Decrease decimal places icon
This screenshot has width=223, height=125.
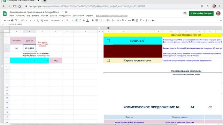click(38, 20)
